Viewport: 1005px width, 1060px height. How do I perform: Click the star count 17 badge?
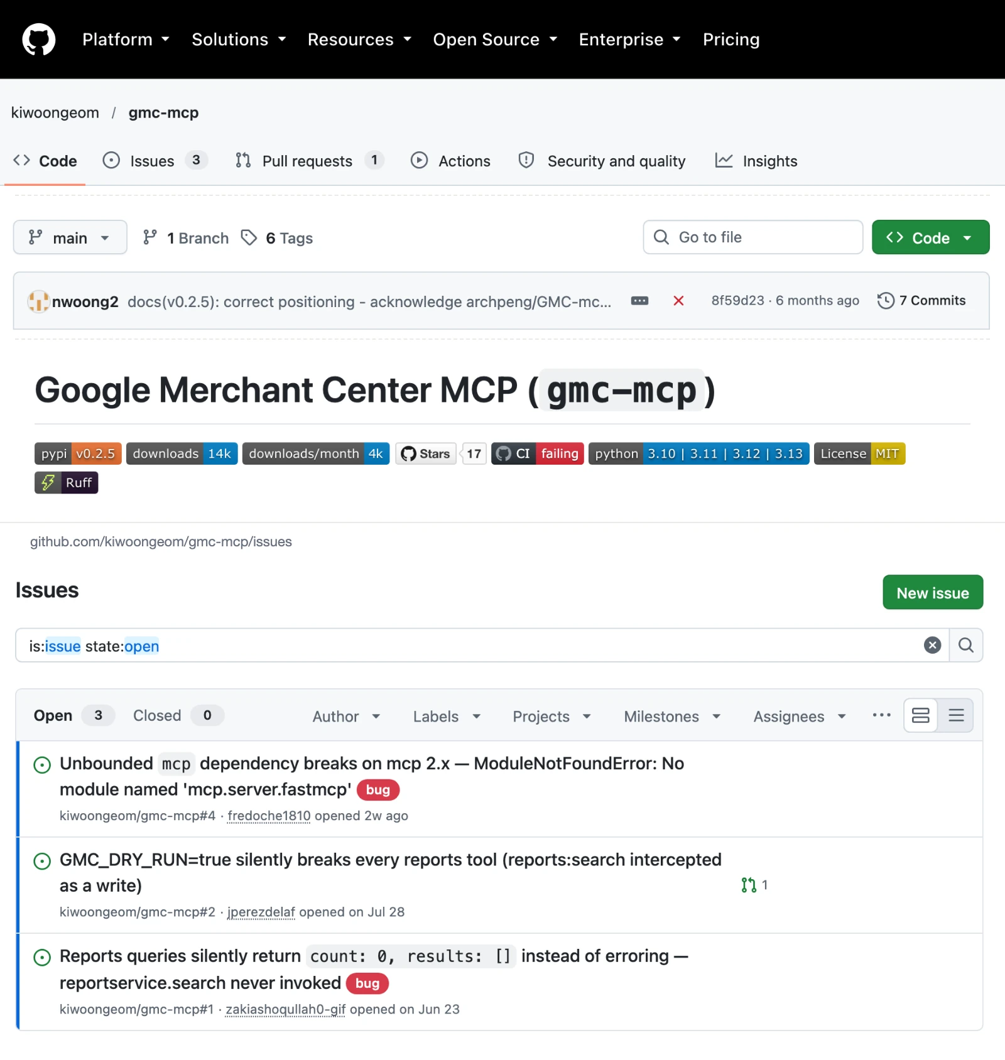coord(474,453)
